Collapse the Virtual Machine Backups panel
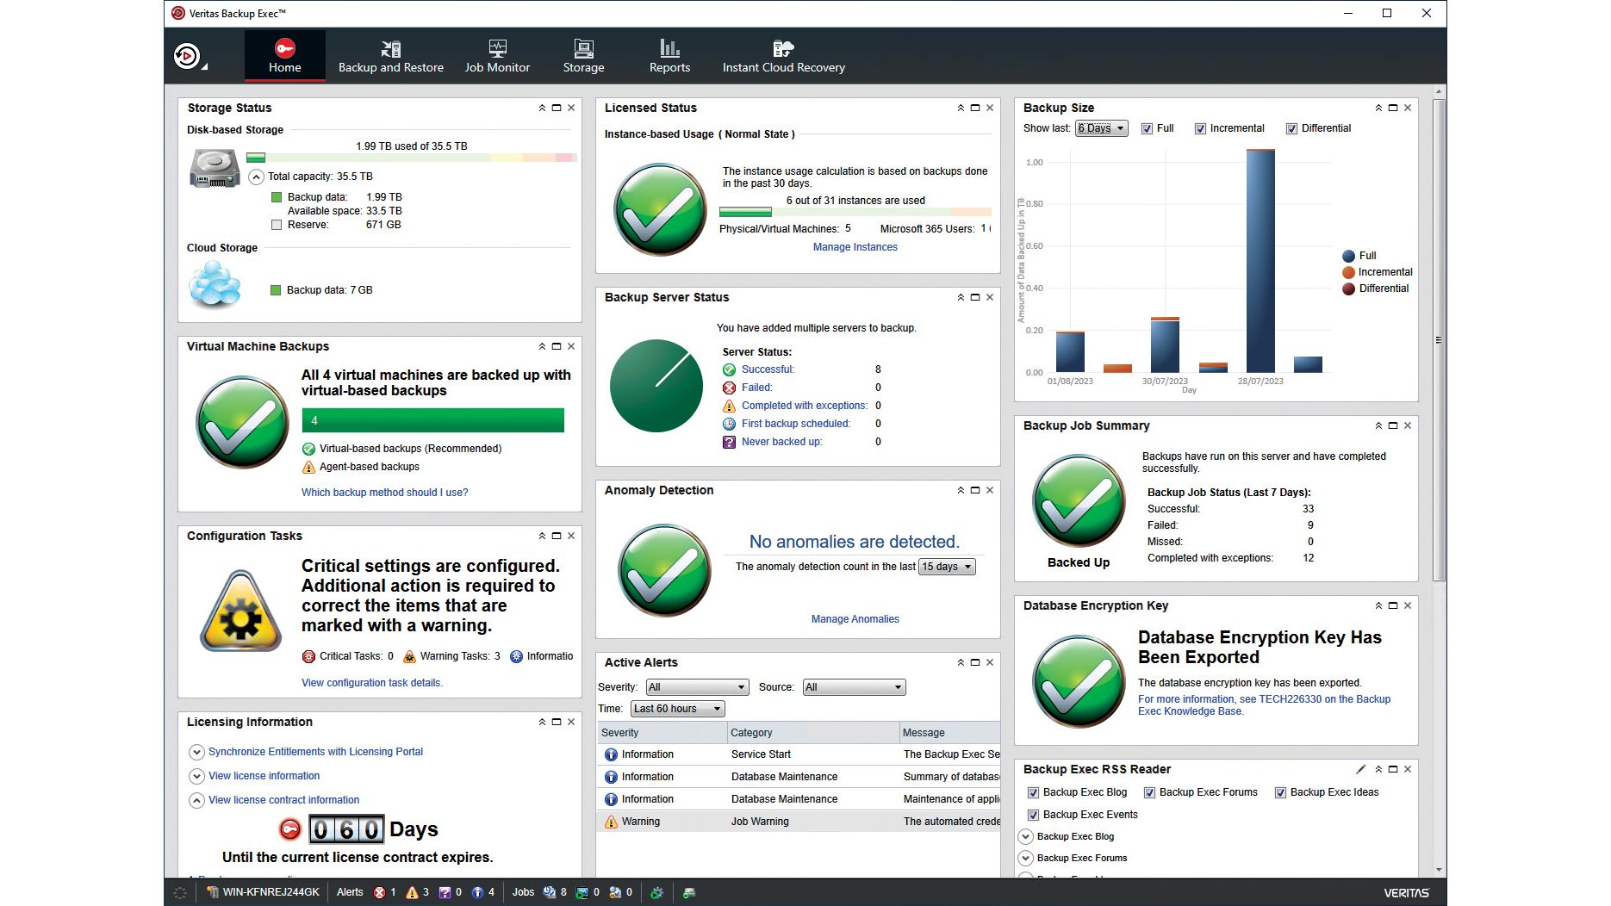Viewport: 1611px width, 906px height. click(x=542, y=346)
